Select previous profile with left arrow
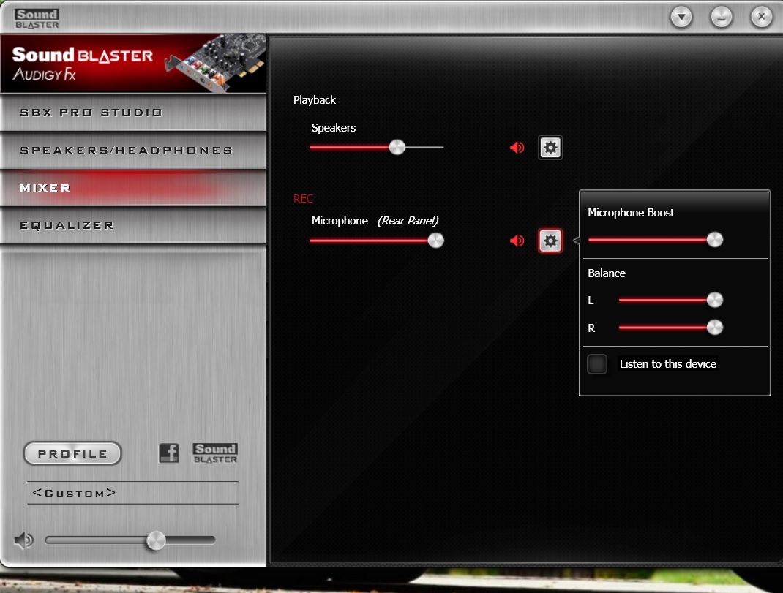The width and height of the screenshot is (783, 593). pyautogui.click(x=37, y=493)
